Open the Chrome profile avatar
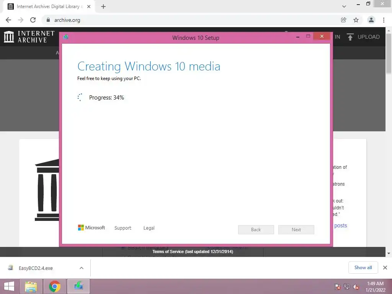 pyautogui.click(x=371, y=20)
